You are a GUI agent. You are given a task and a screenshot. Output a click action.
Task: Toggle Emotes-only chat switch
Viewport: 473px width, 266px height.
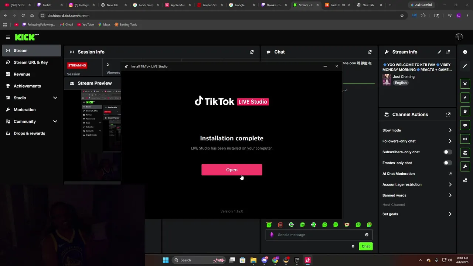pos(448,163)
